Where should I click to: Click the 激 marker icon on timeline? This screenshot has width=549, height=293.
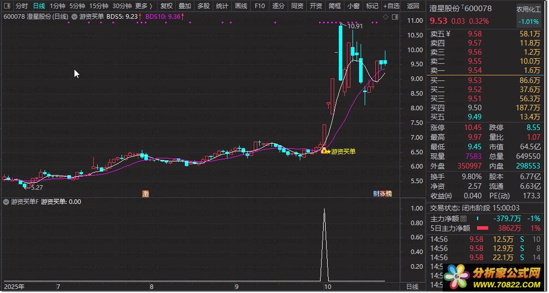(x=145, y=194)
